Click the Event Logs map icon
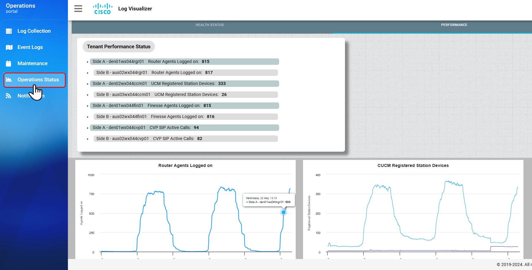Image resolution: width=532 pixels, height=270 pixels. click(x=9, y=47)
